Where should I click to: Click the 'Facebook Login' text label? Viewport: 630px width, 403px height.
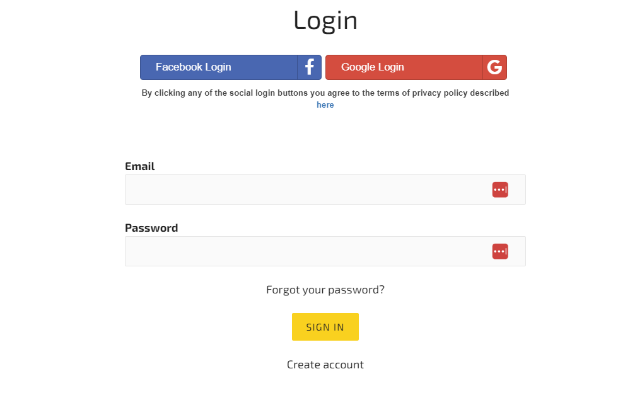tap(194, 67)
